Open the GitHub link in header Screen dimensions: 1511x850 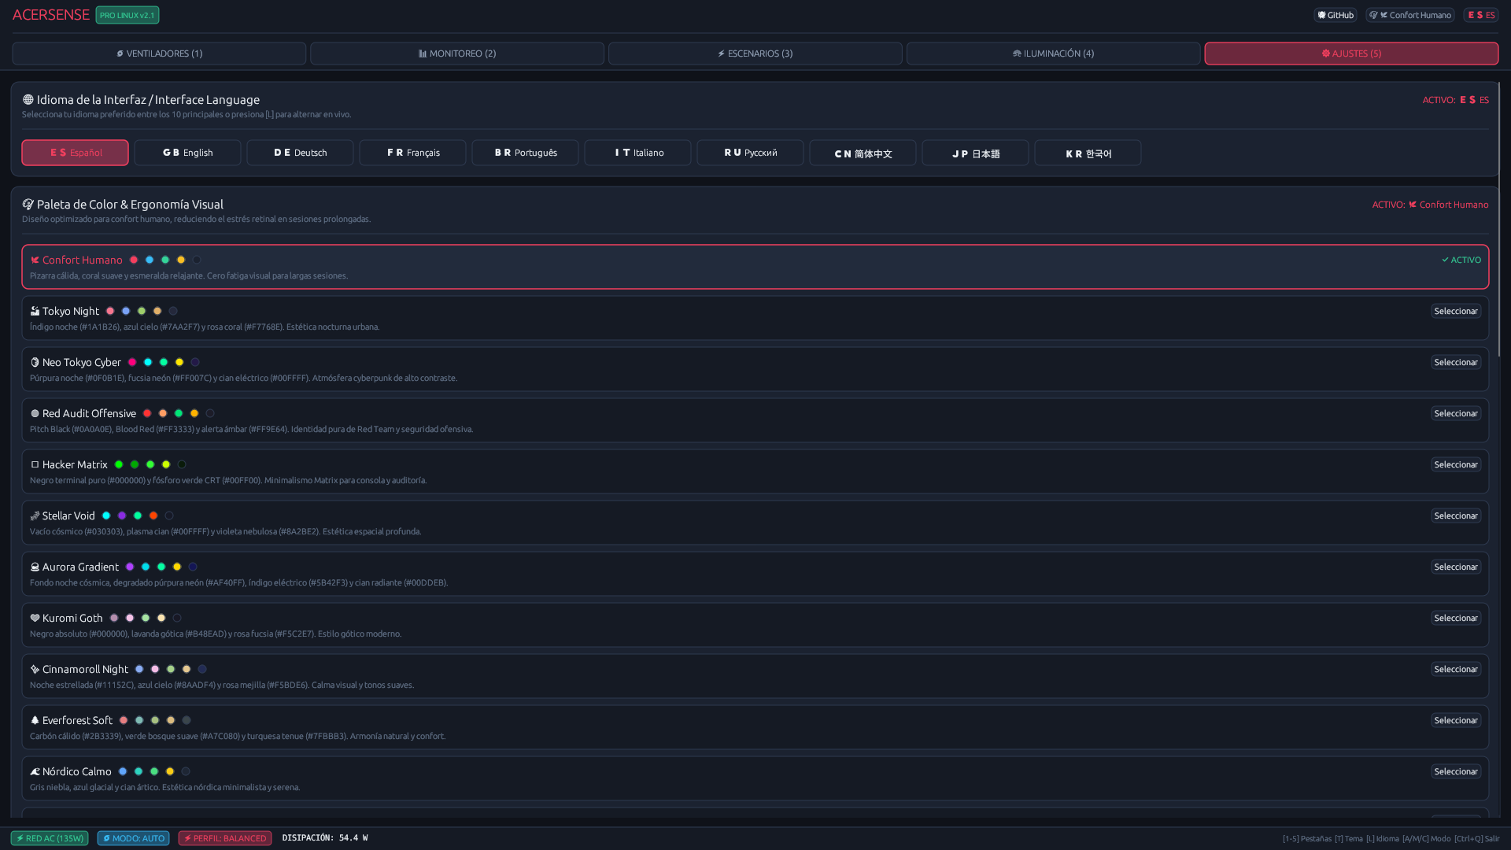[x=1336, y=15]
